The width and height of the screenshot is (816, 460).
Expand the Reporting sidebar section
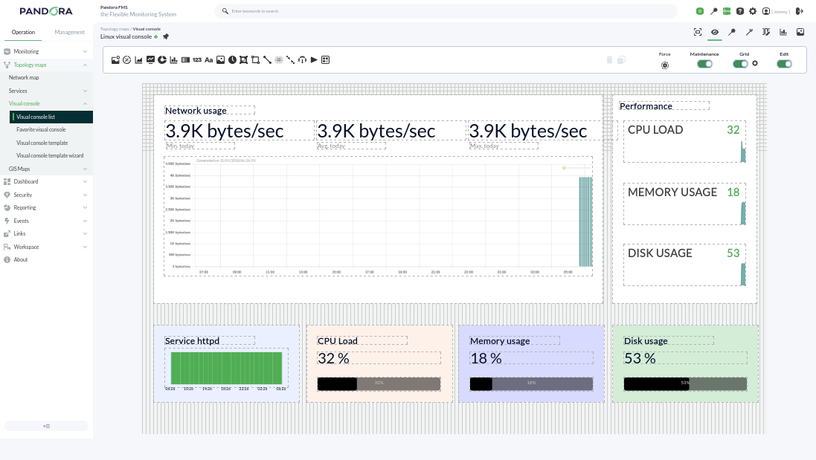pos(46,207)
